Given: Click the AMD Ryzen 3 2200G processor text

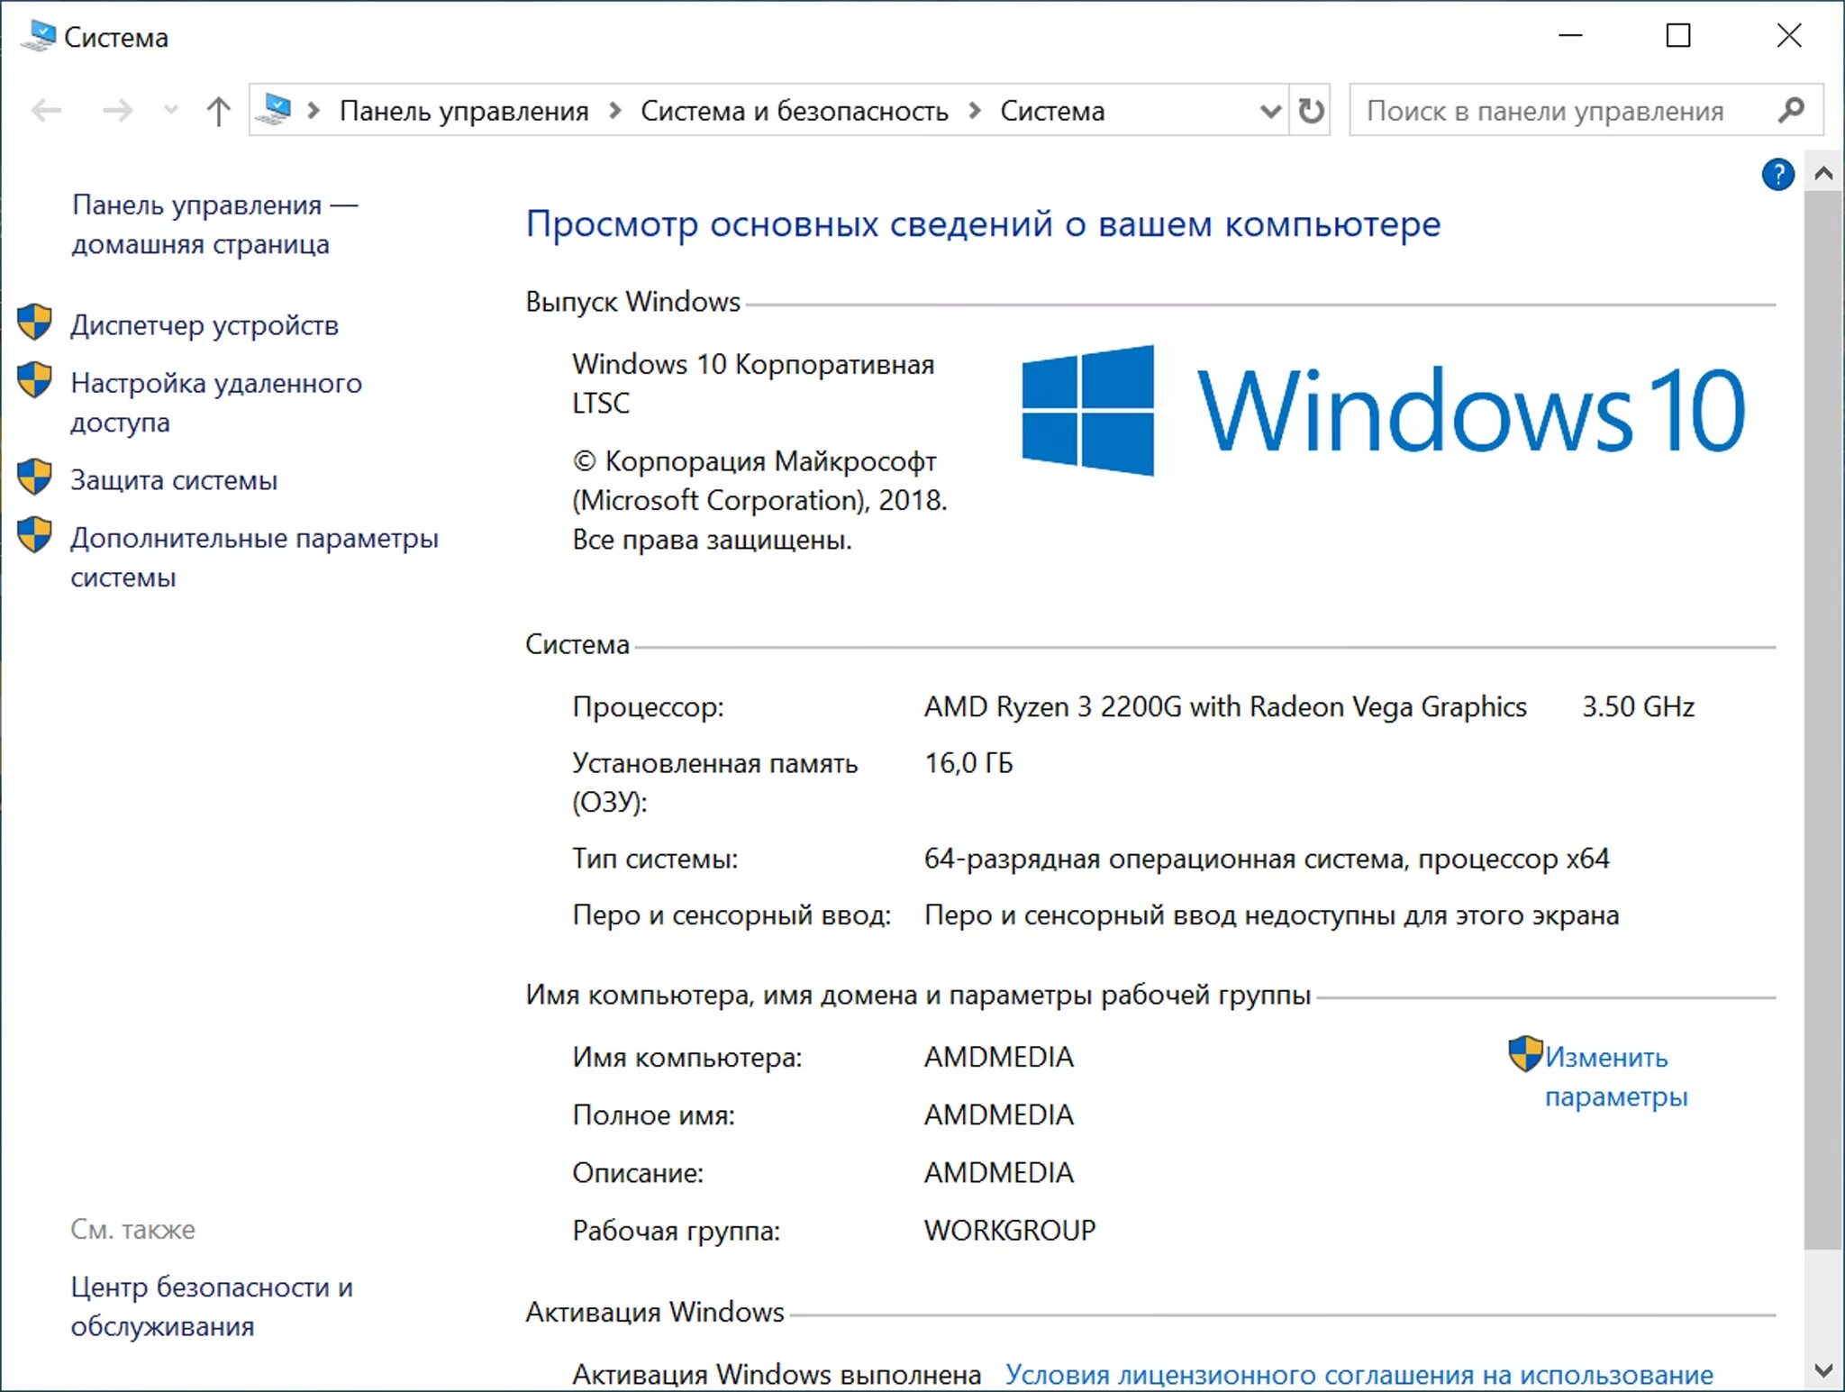Looking at the screenshot, I should [1225, 706].
